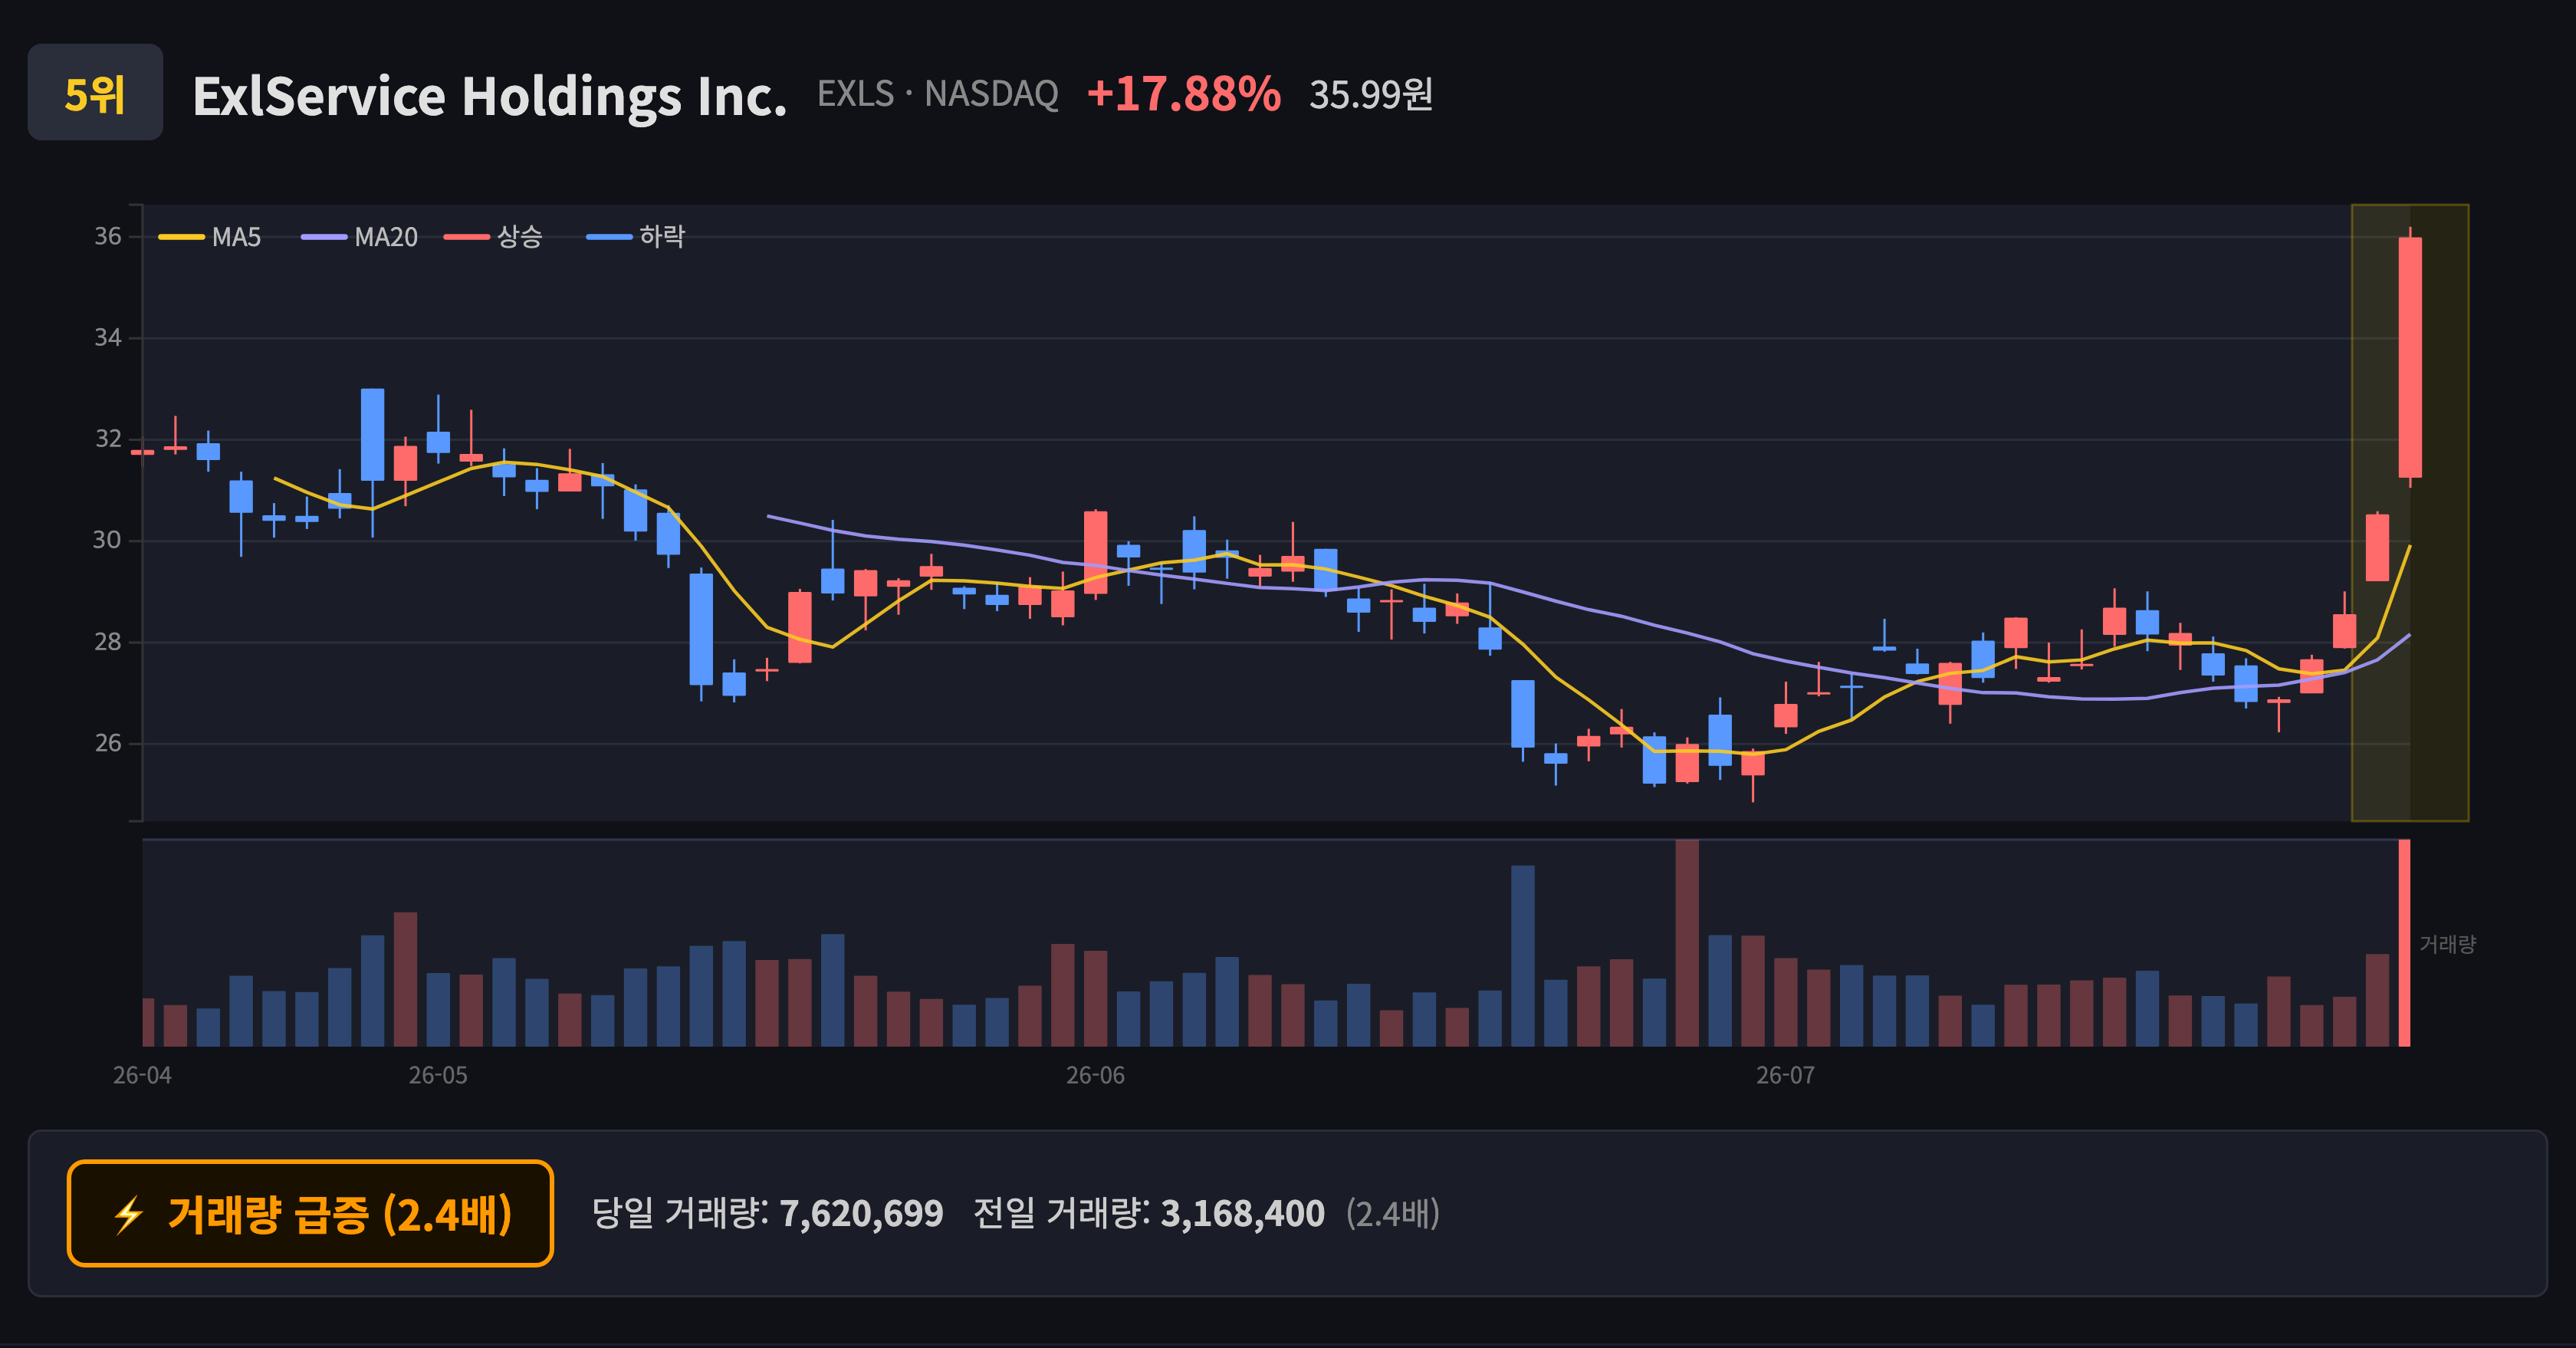Click the 26-06 date axis label
The height and width of the screenshot is (1348, 2576).
[1095, 1075]
